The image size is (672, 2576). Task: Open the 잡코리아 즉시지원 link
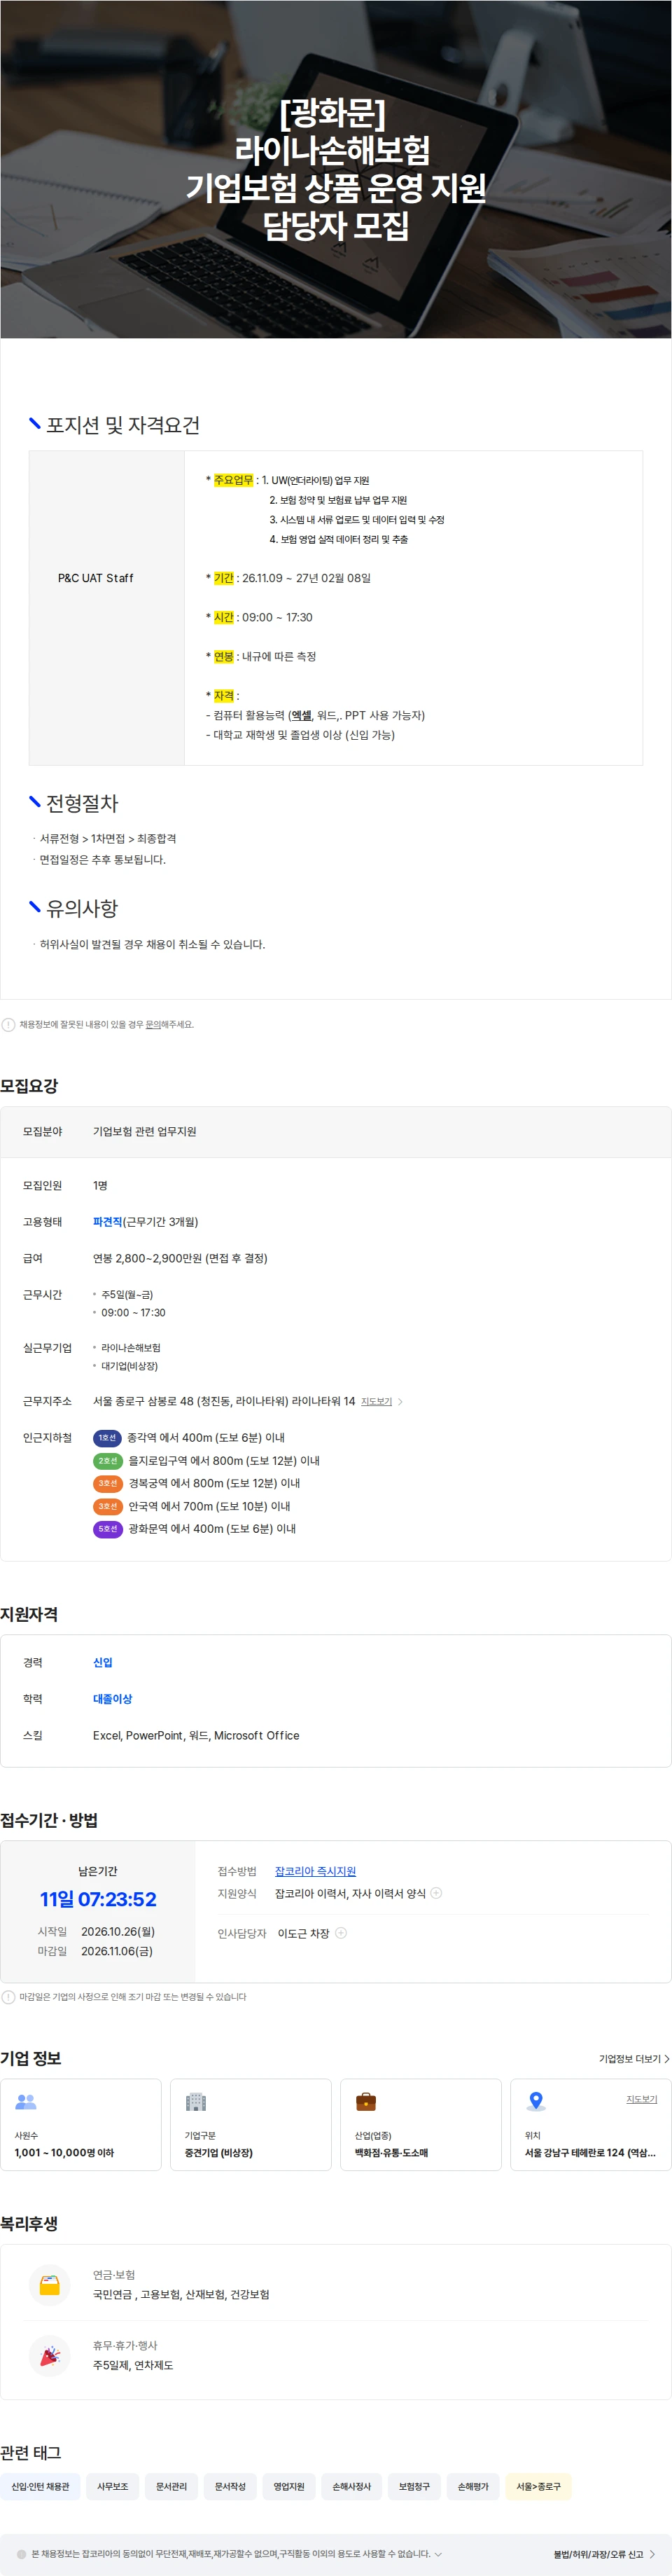pyautogui.click(x=316, y=1870)
